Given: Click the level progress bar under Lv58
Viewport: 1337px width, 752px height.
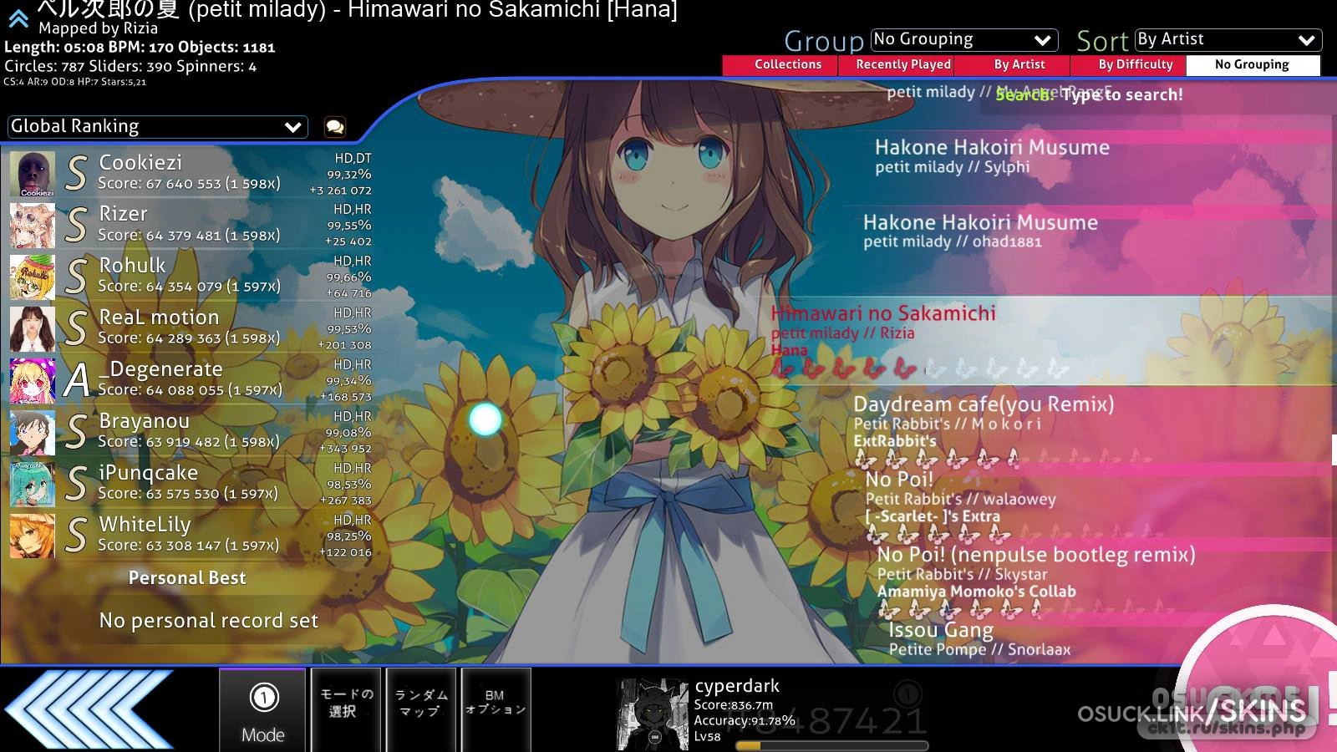Looking at the screenshot, I should pos(830,745).
